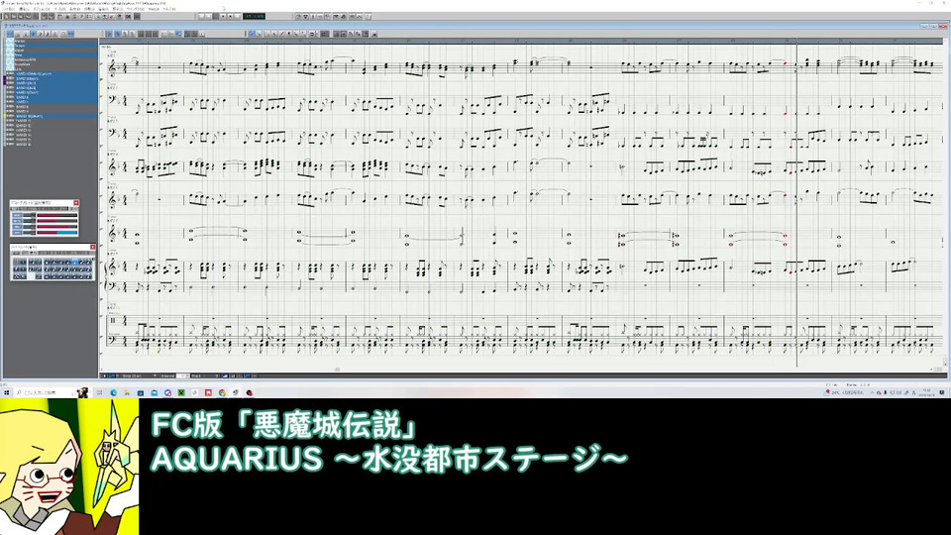Open the Windows Start menu
The width and height of the screenshot is (951, 535).
(x=7, y=392)
